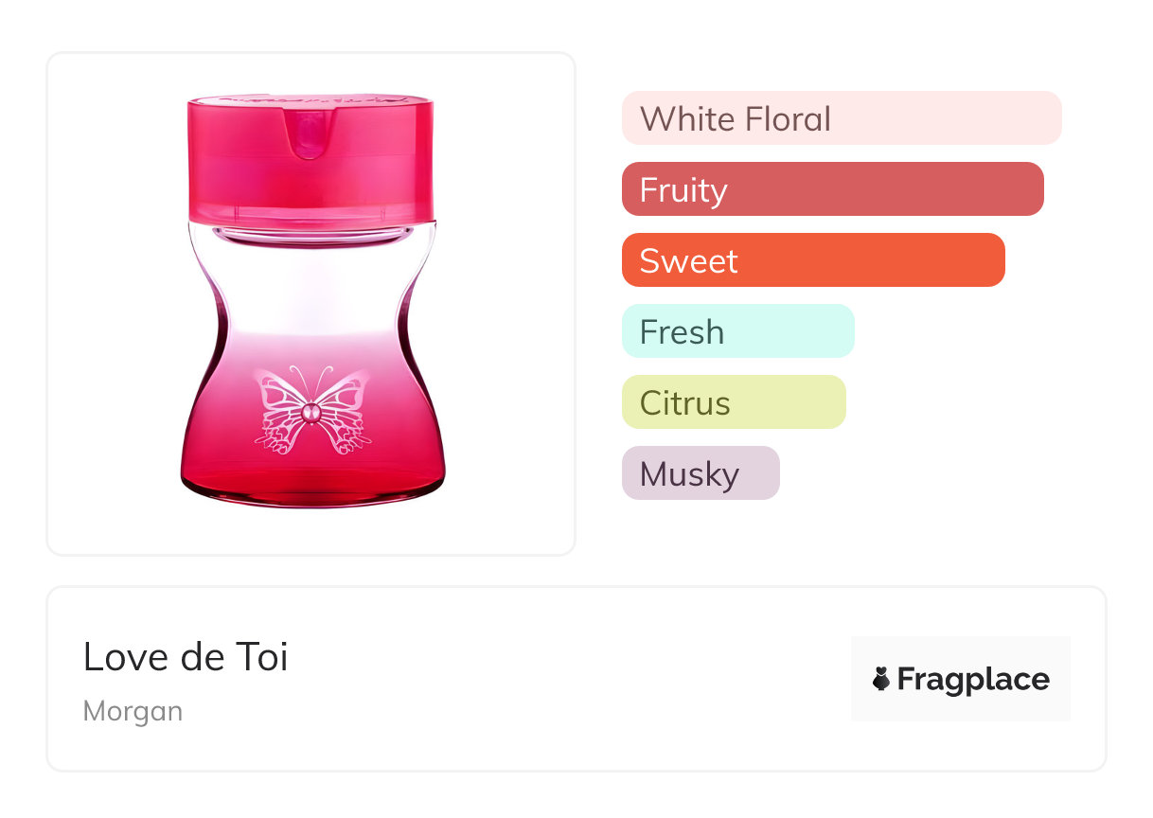
Task: Select the Fruity accord bar
Action: 832,189
